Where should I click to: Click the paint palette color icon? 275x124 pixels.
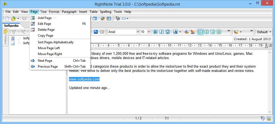(187, 32)
